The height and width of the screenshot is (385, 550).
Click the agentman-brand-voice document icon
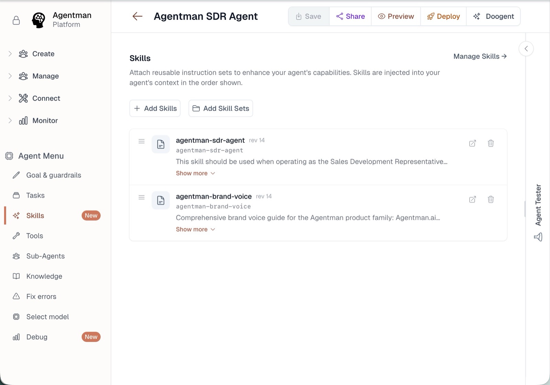[x=161, y=200]
